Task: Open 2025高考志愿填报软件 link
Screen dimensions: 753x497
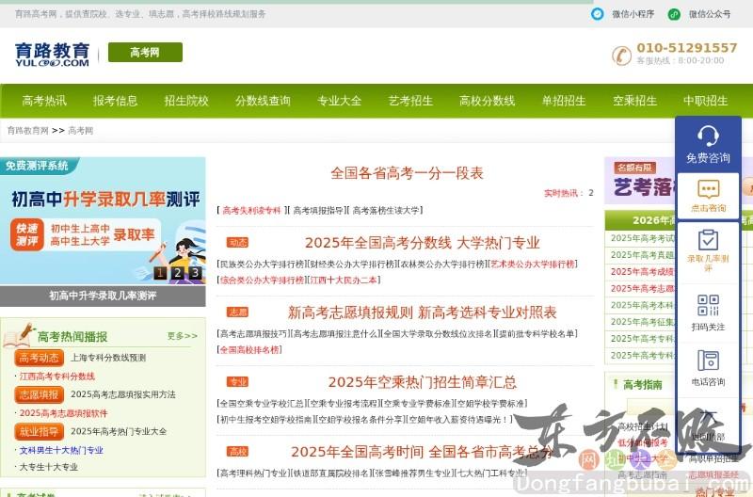Action: [63, 413]
